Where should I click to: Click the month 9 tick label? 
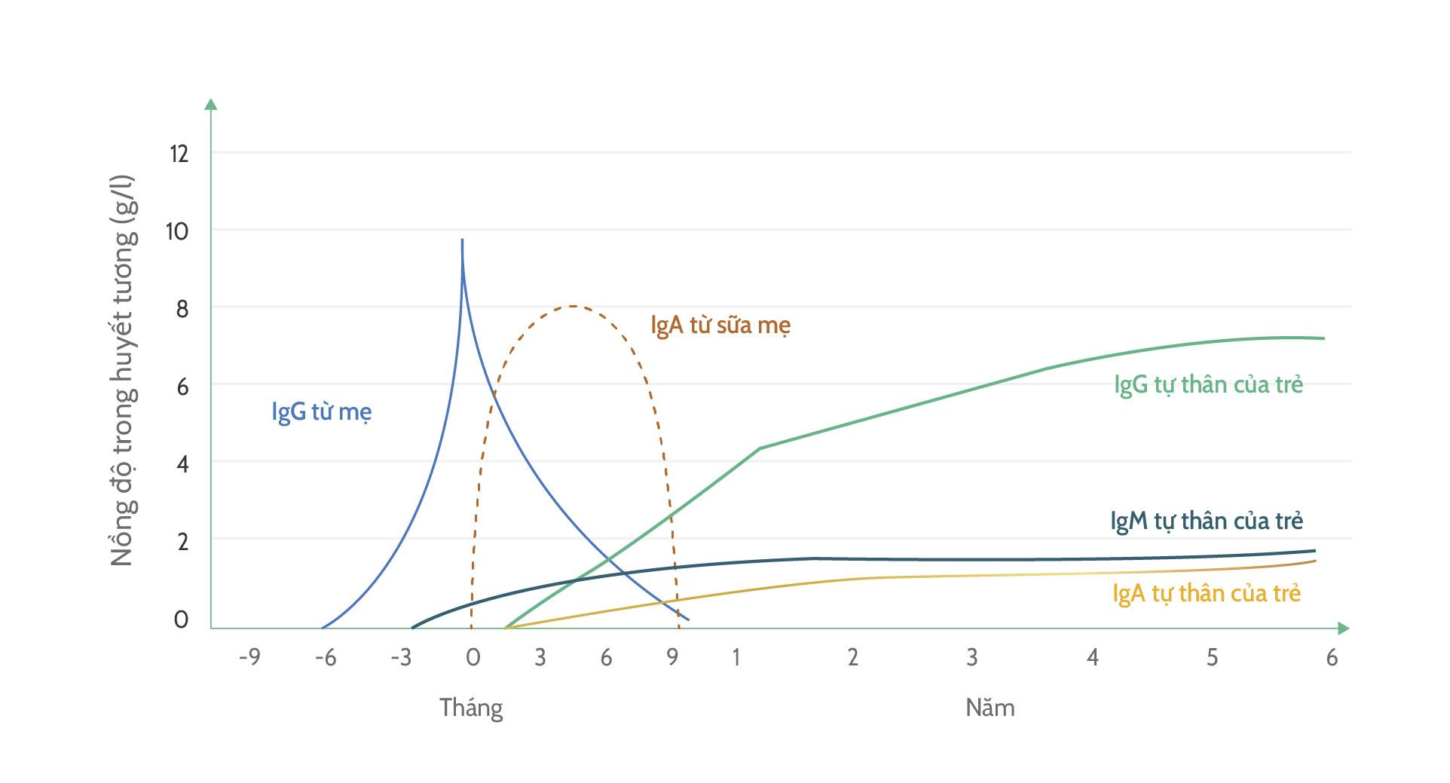tap(672, 657)
